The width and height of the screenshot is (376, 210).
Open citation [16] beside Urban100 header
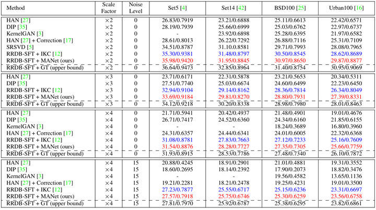point(359,8)
